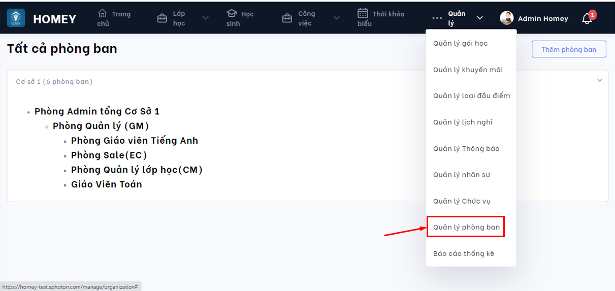The height and width of the screenshot is (291, 615).
Task: Click the three-dots icon beside Quản lý
Action: [x=437, y=18]
